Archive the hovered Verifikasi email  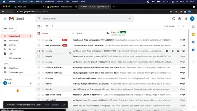167,51
